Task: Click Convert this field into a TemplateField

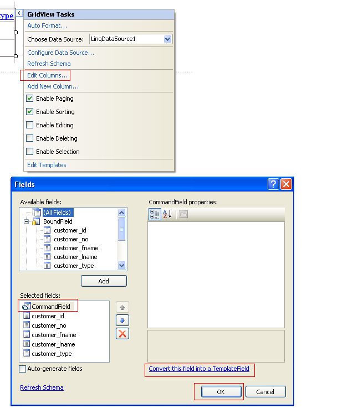Action: (199, 369)
